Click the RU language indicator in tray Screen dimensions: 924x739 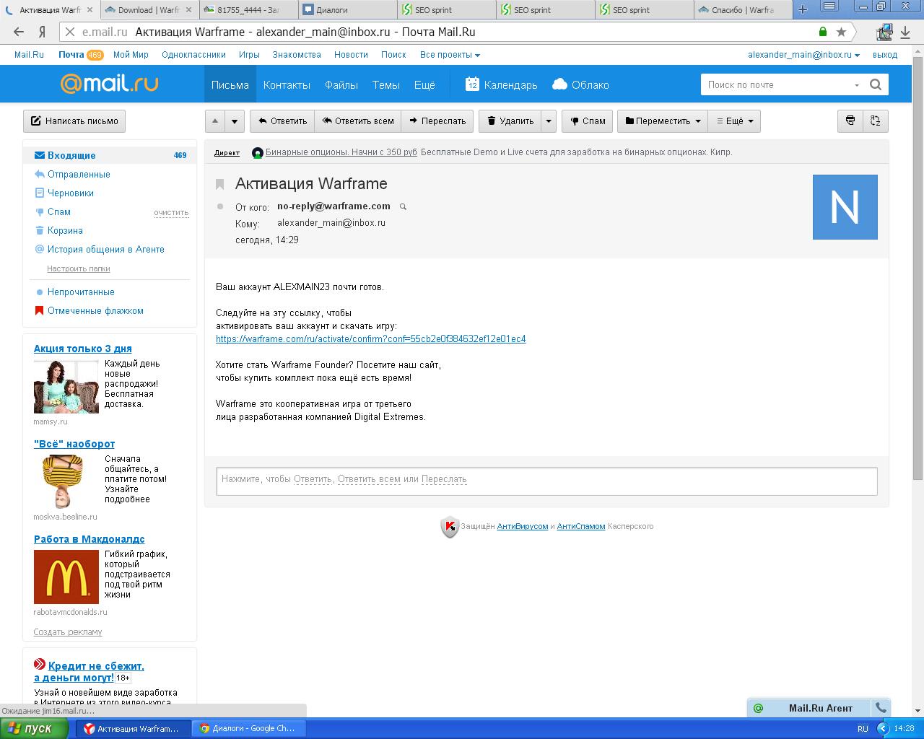pos(863,729)
